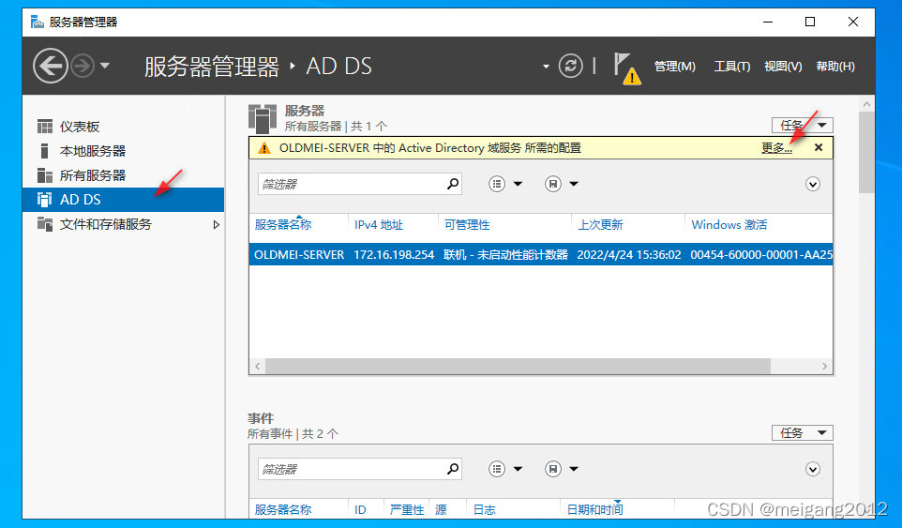Screen dimensions: 902x528
Task: Dismiss the AD DS configuration warning bar
Action: pyautogui.click(x=819, y=147)
